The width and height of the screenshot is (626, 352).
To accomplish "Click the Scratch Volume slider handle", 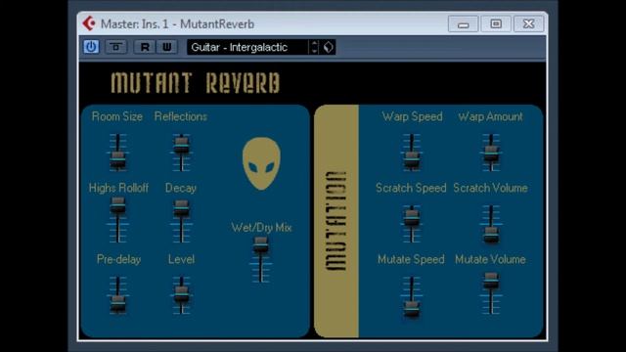I will (x=491, y=235).
